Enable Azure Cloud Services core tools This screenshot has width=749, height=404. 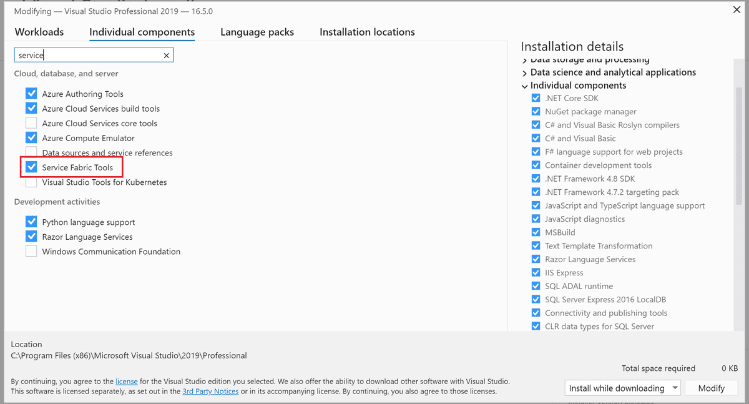click(31, 123)
